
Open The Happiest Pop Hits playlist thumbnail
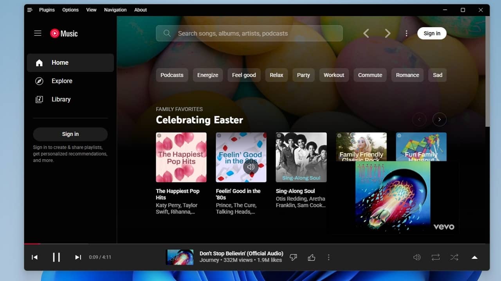point(181,157)
